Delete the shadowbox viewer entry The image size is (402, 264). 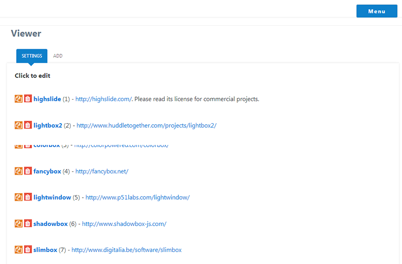pyautogui.click(x=28, y=223)
